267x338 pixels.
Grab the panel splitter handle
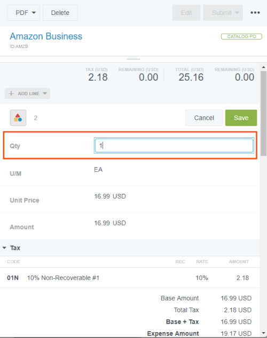coord(133,59)
